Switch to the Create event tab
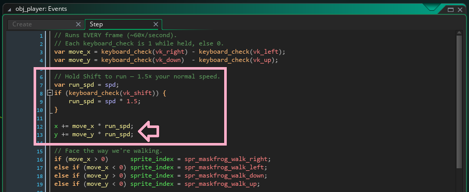The image size is (469, 192). coord(22,25)
